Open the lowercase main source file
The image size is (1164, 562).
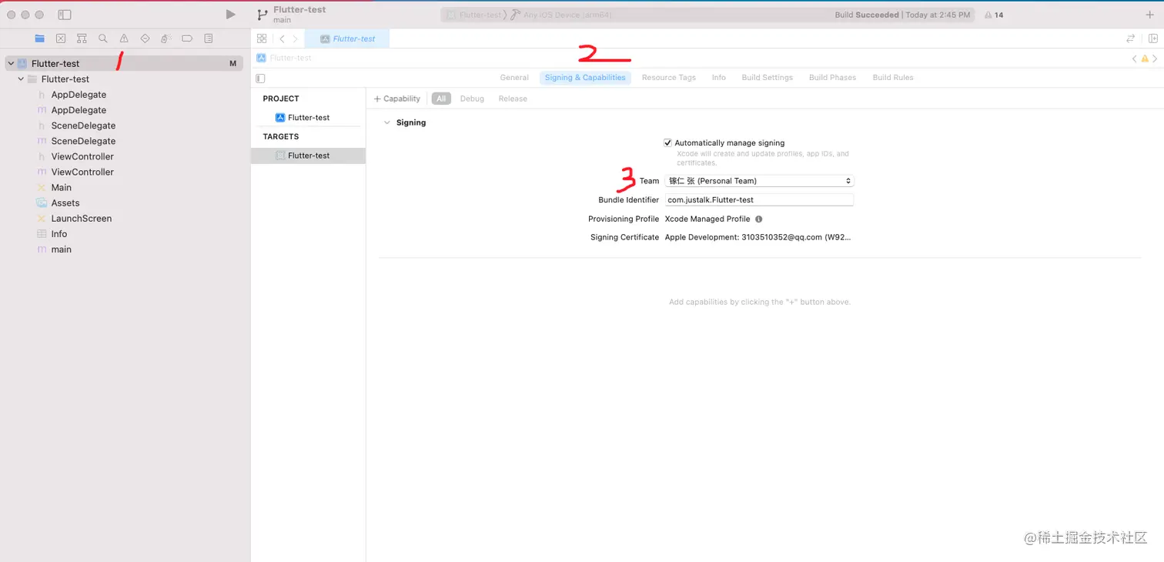[62, 249]
